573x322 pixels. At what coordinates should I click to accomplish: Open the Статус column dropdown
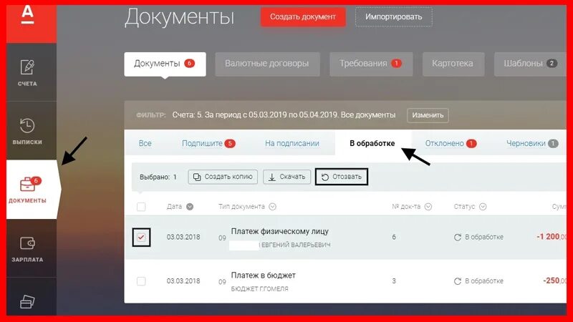[x=483, y=207]
